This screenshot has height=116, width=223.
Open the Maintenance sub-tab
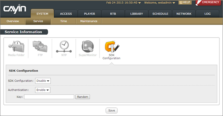(x=89, y=21)
